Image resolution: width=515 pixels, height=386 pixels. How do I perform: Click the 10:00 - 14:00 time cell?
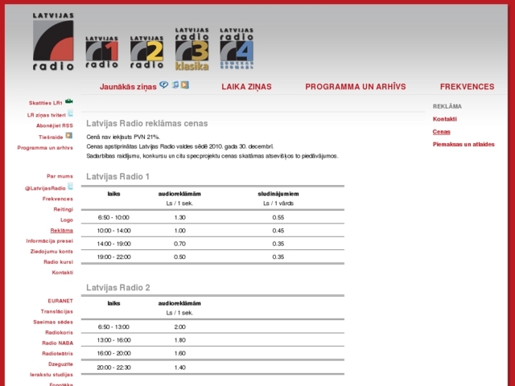tap(113, 231)
